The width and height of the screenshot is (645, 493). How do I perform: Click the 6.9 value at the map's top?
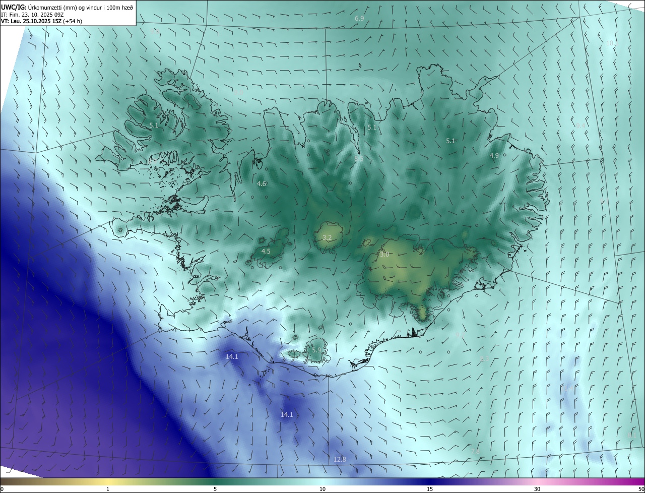(359, 18)
